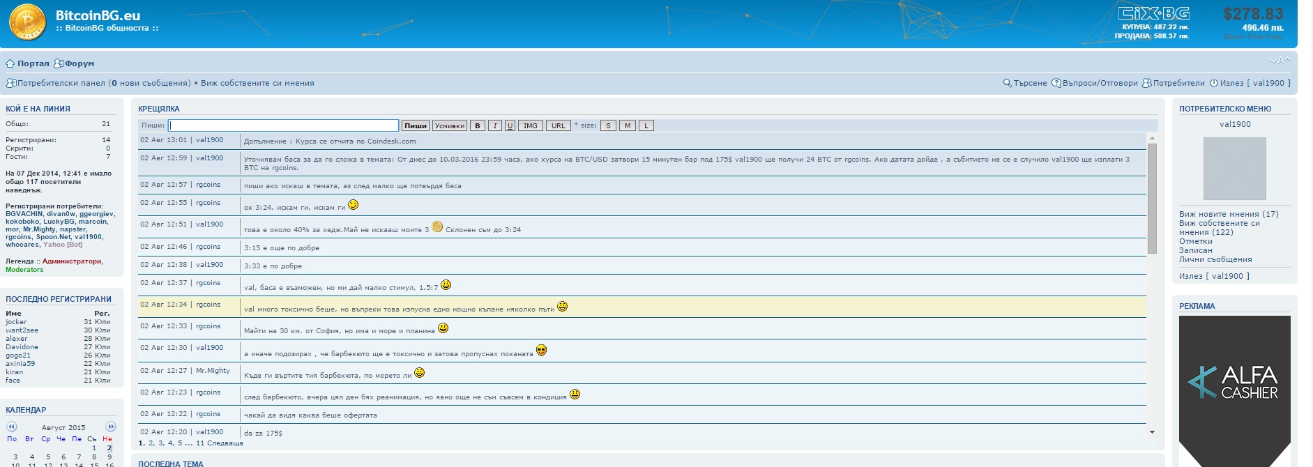Click the CiX BG exchange logo
This screenshot has width=1313, height=467.
click(x=1153, y=13)
